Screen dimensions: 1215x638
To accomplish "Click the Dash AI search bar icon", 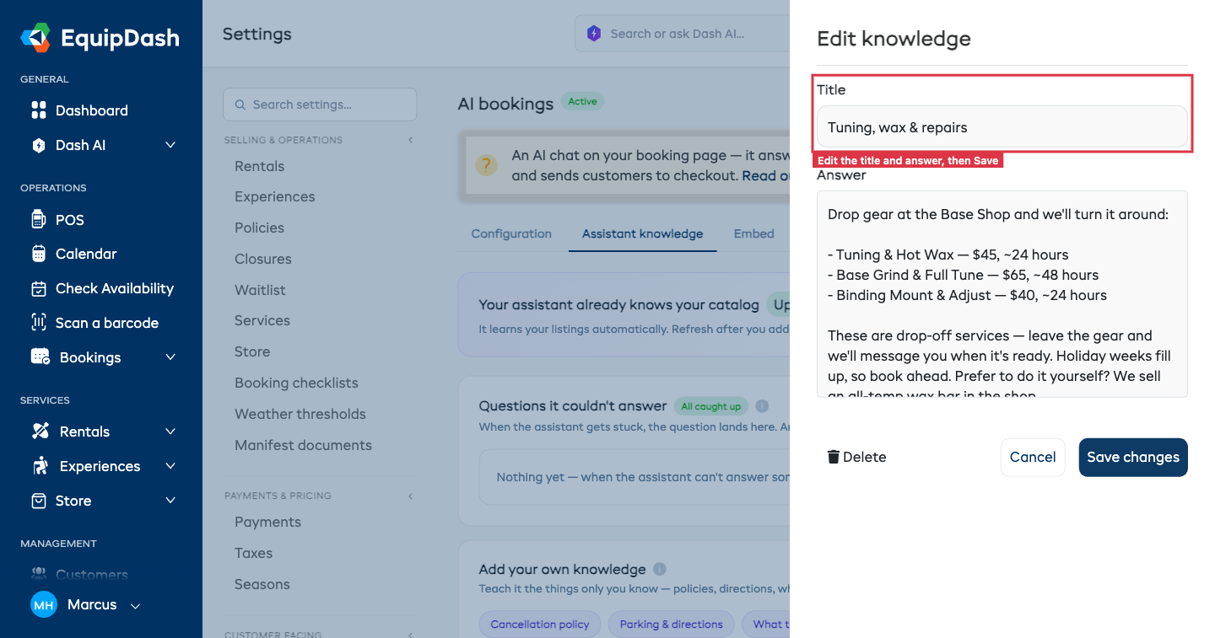I will (x=594, y=34).
